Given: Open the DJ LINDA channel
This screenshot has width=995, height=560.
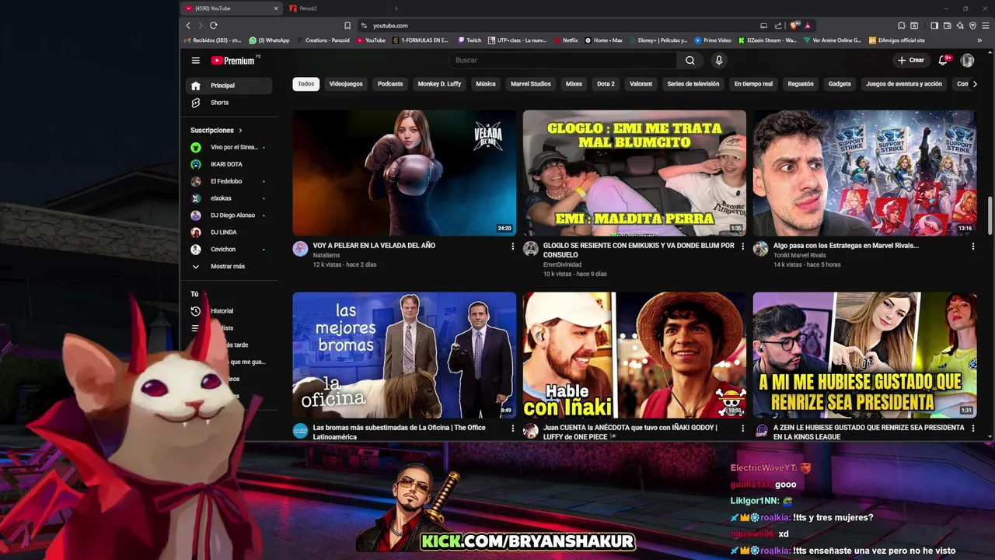Looking at the screenshot, I should 229,232.
